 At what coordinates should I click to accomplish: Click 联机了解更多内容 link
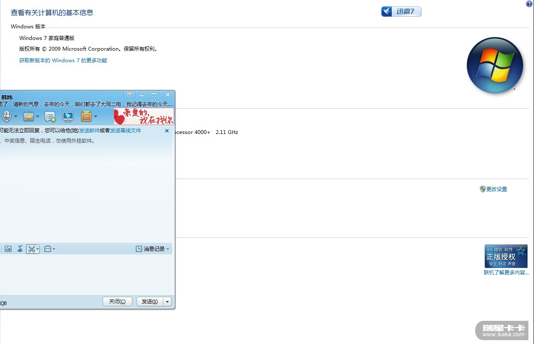pyautogui.click(x=506, y=273)
